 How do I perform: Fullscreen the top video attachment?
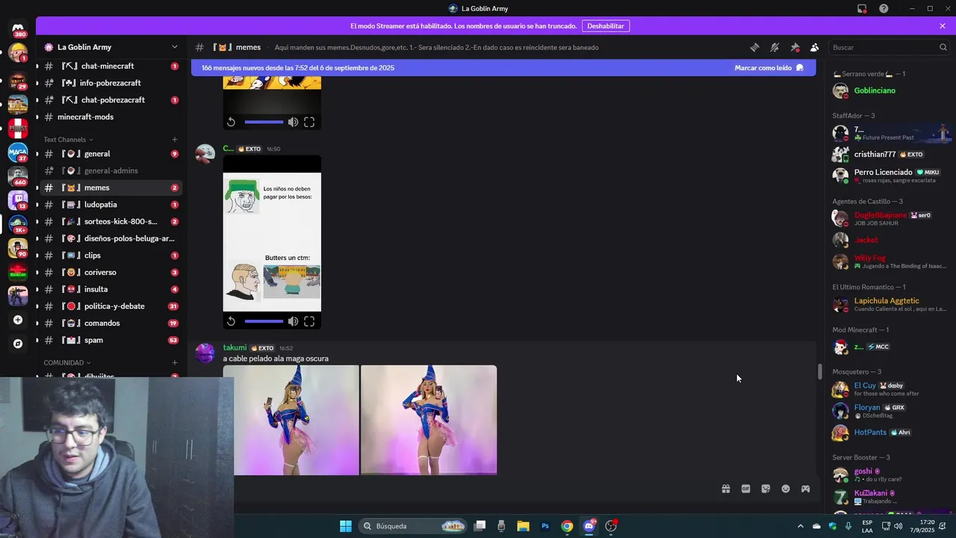(x=309, y=122)
